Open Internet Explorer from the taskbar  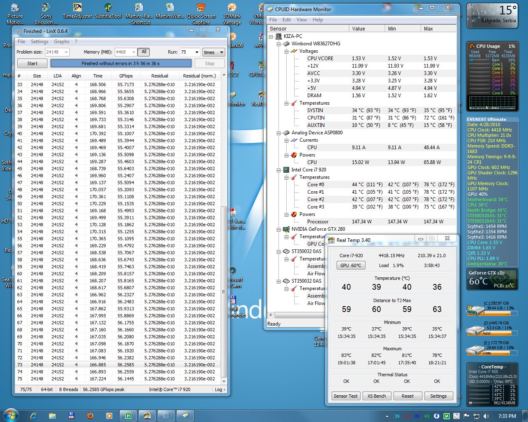pyautogui.click(x=33, y=416)
